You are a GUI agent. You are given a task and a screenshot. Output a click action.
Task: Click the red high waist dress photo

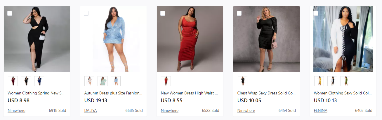click(190, 39)
